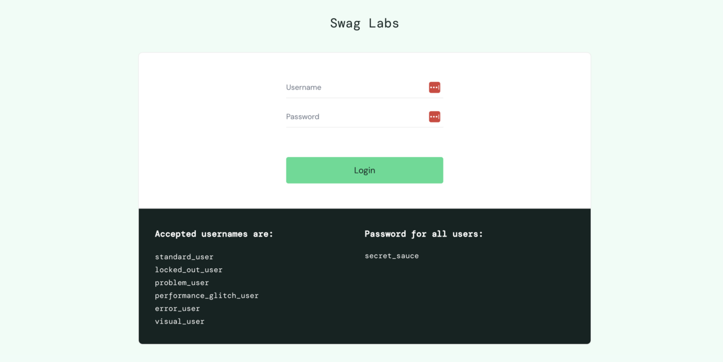Select the locked_out_user username text
This screenshot has height=362, width=723.
[188, 269]
